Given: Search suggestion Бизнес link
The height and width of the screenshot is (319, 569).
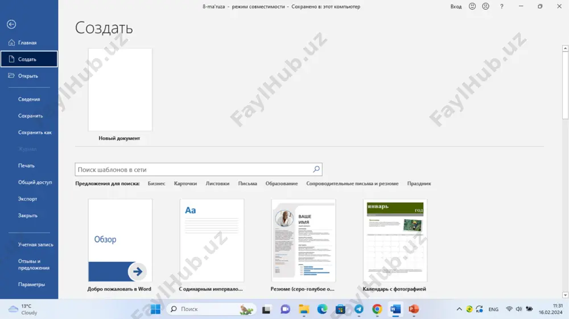Looking at the screenshot, I should (x=156, y=183).
